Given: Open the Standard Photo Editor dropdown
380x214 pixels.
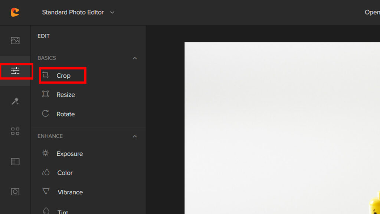Looking at the screenshot, I should click(x=78, y=12).
